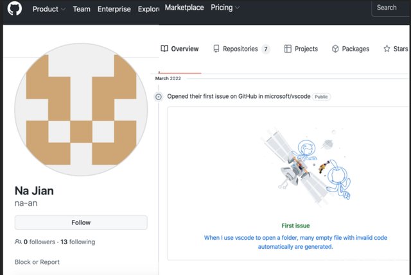Click the GitHub octocat logo
Viewport: 411px width, 275px height.
[x=15, y=8]
